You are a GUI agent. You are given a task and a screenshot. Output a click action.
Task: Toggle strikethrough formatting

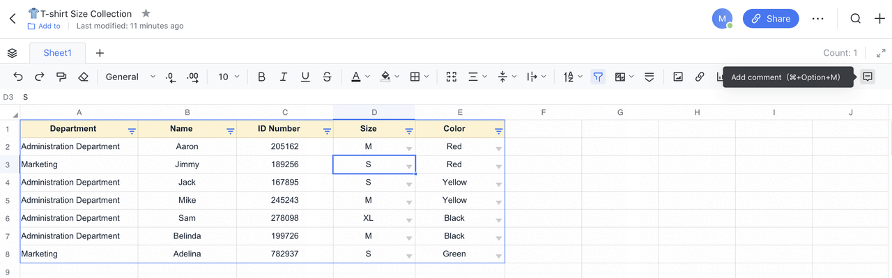click(327, 77)
